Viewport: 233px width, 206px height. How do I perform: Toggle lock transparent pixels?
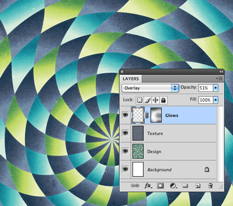click(140, 100)
